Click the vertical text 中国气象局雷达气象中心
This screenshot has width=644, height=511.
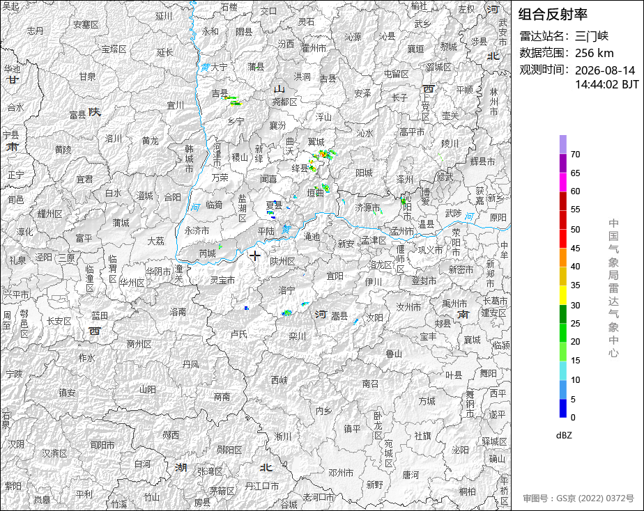click(x=613, y=288)
